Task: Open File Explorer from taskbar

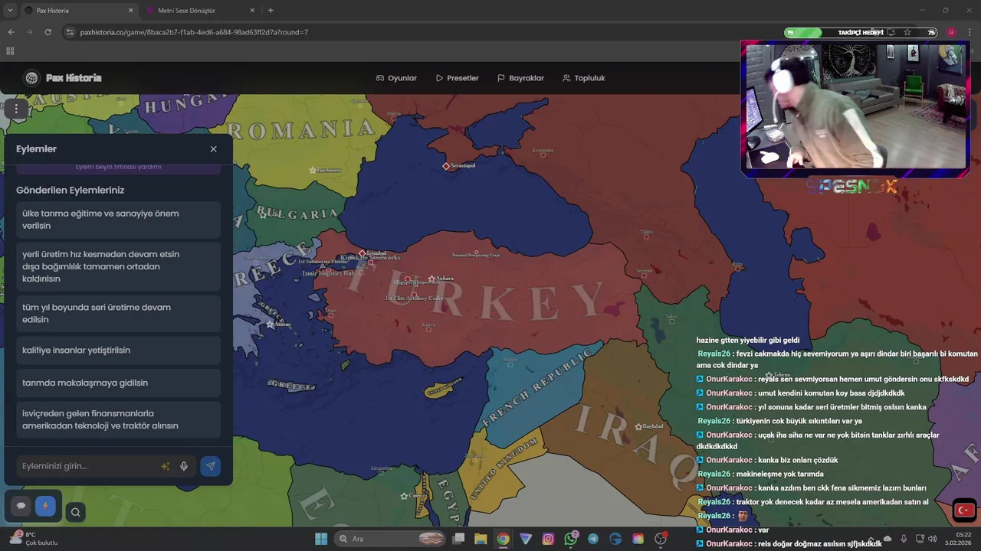Action: [x=481, y=539]
